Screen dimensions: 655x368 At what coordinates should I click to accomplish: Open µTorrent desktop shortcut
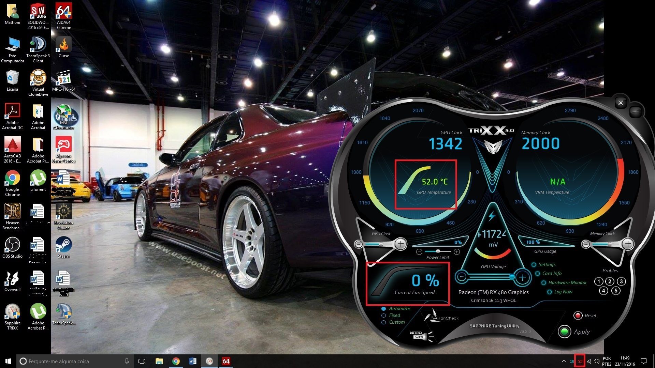click(38, 181)
